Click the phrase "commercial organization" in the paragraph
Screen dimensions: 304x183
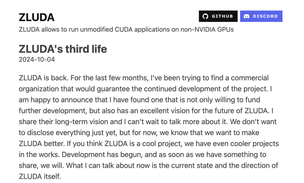coord(250,78)
